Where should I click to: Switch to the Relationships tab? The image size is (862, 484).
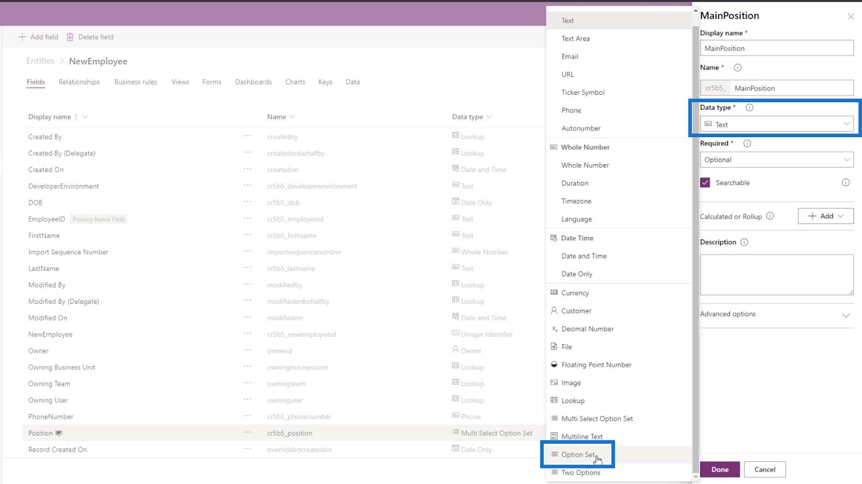[79, 82]
